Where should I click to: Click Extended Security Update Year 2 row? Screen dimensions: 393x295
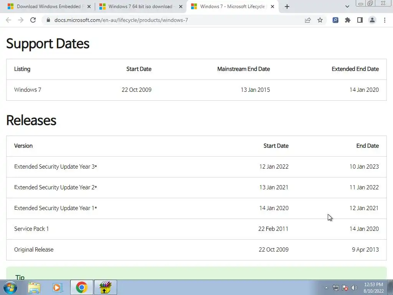point(196,187)
